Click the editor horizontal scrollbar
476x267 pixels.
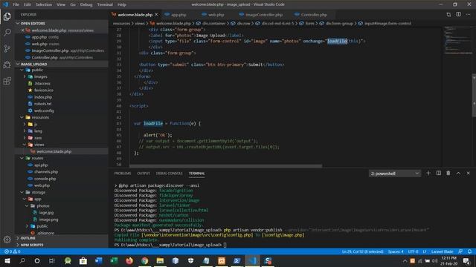pyautogui.click(x=225, y=166)
